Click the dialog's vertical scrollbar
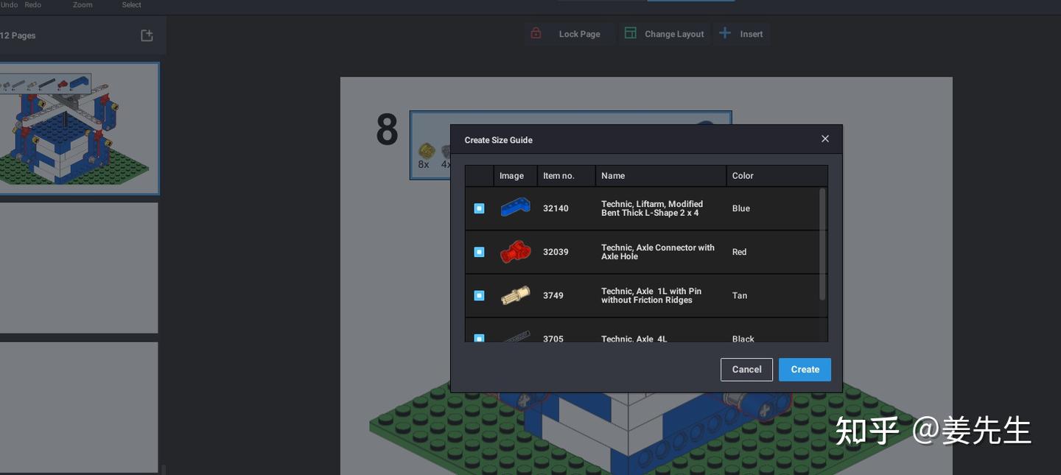The image size is (1061, 475). click(x=823, y=244)
